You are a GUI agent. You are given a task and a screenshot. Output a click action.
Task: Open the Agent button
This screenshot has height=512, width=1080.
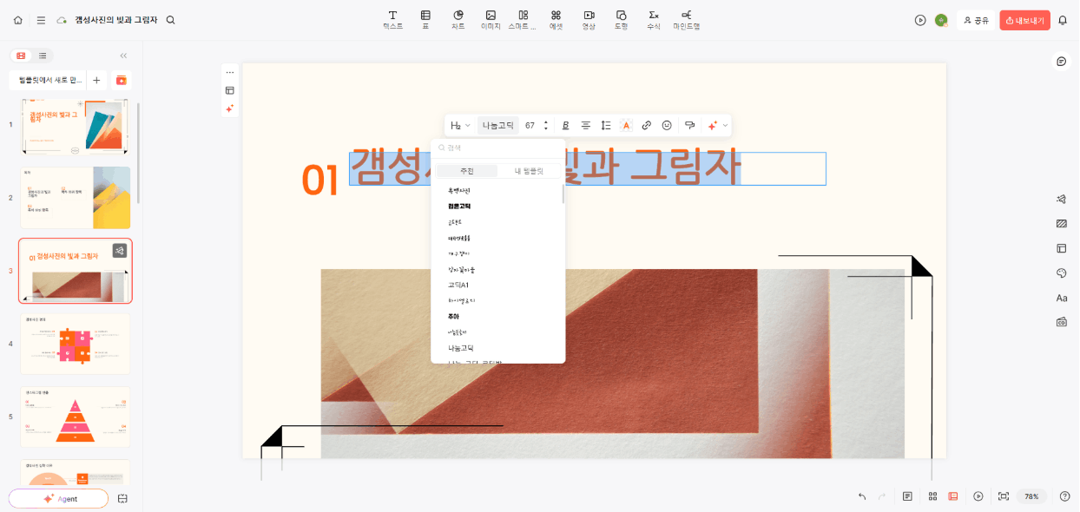pos(59,498)
